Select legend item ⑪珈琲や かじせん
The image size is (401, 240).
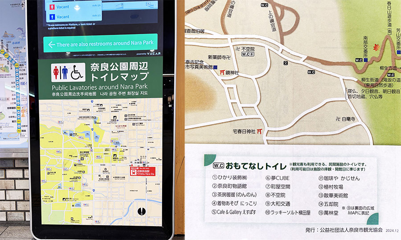pos(339,178)
